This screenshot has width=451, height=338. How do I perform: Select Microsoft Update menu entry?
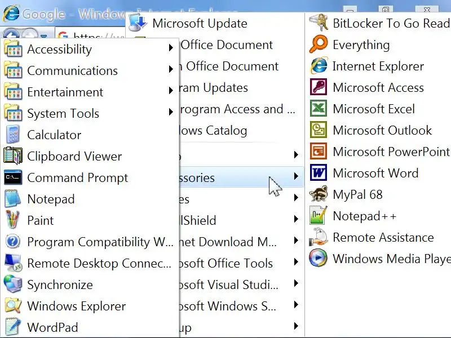click(200, 23)
